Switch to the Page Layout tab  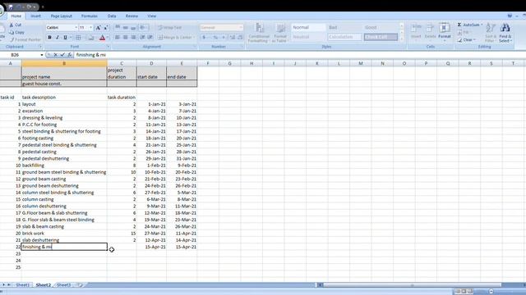coord(62,16)
